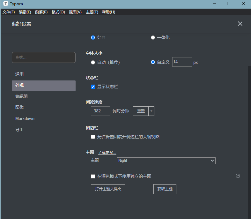Viewport: 251px width, 219px height.
Task: Select the 外观 settings section
Action: point(44,86)
